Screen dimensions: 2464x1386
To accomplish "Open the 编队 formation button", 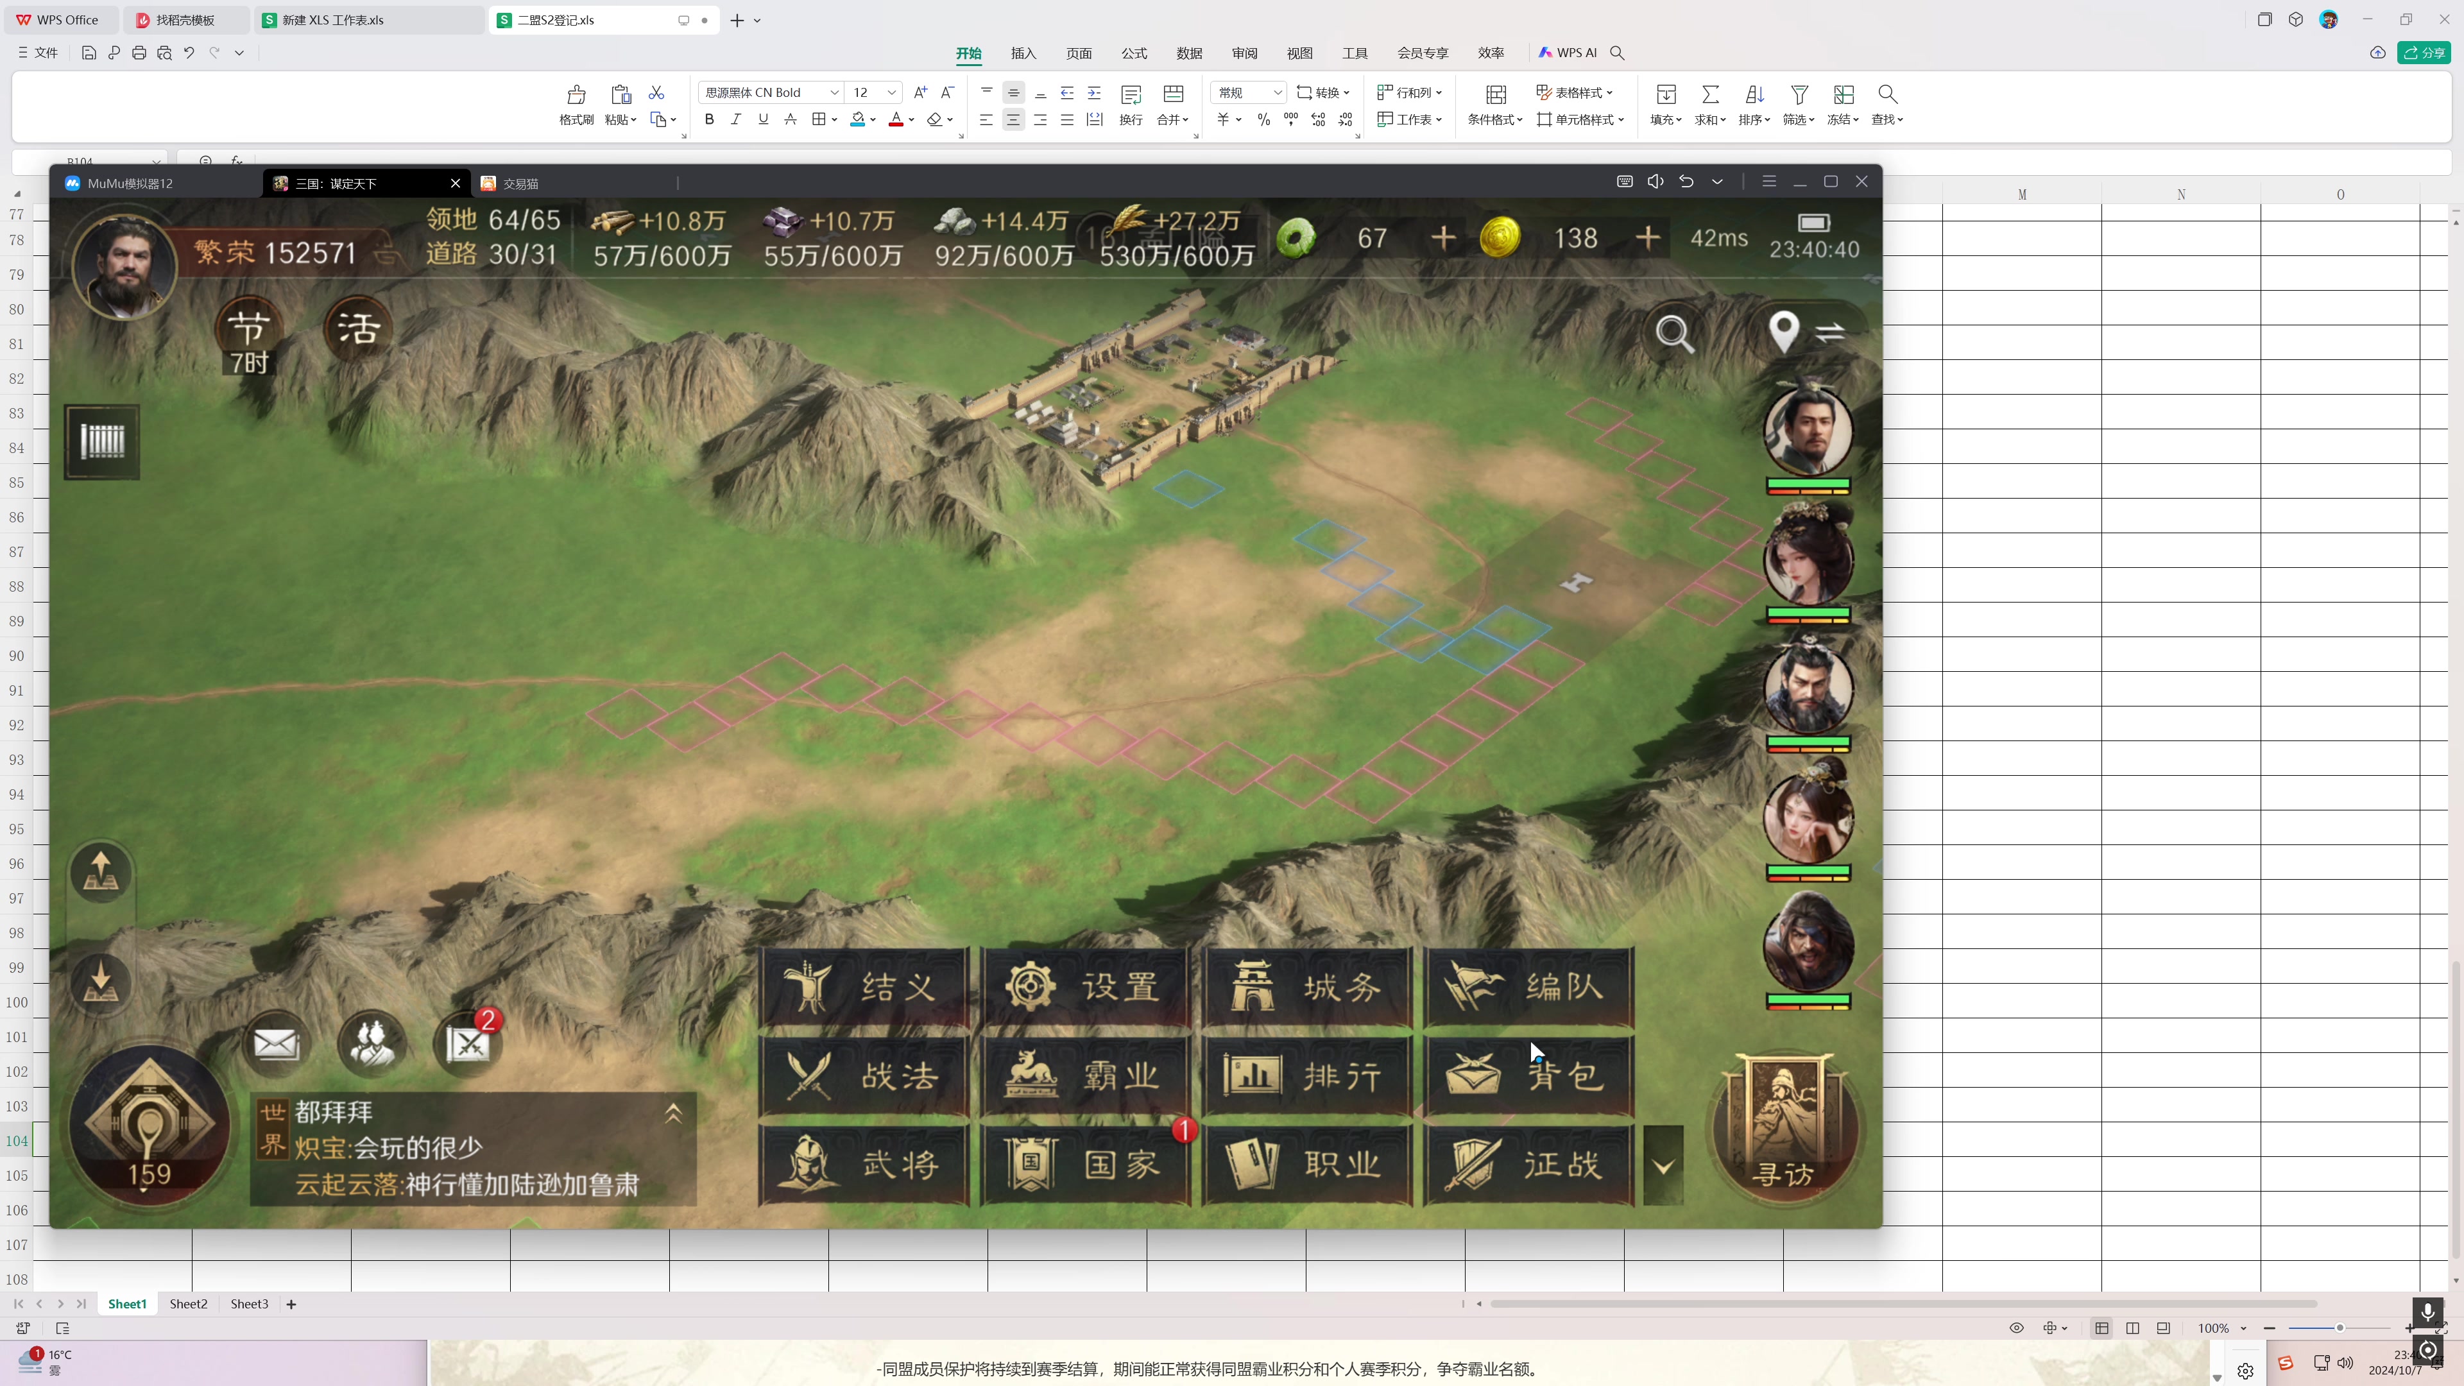I will click(x=1530, y=987).
